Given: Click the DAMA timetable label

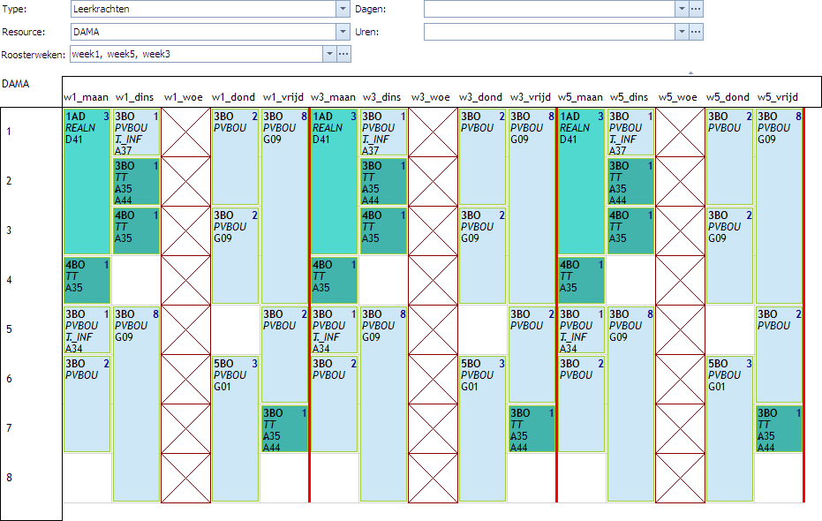Looking at the screenshot, I should 16,84.
